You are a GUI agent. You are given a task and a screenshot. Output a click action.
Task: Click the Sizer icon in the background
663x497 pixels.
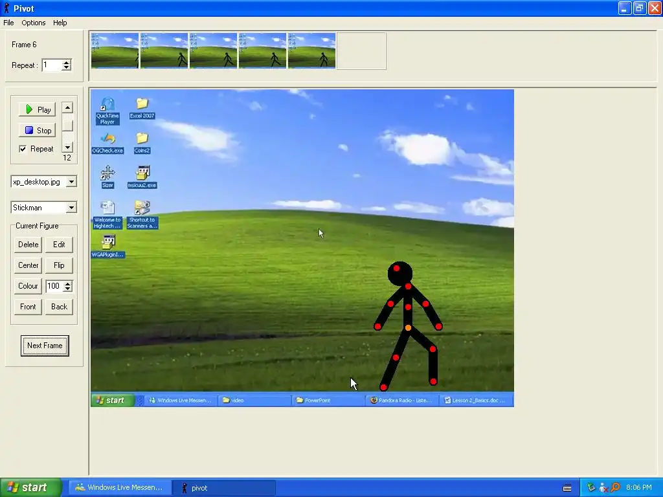pos(107,177)
